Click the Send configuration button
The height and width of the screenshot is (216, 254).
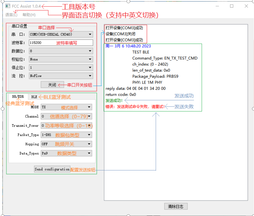(52, 169)
